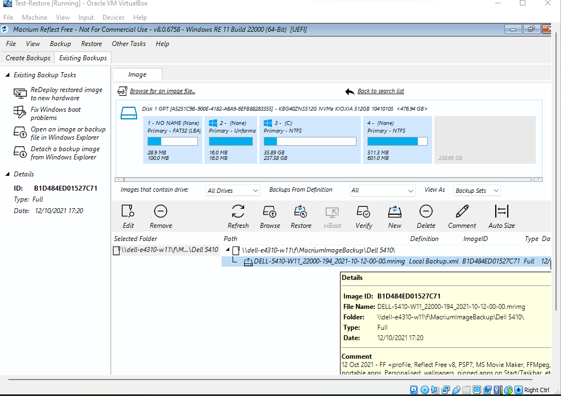Click the Path column header
The height and width of the screenshot is (396, 561).
(230, 239)
